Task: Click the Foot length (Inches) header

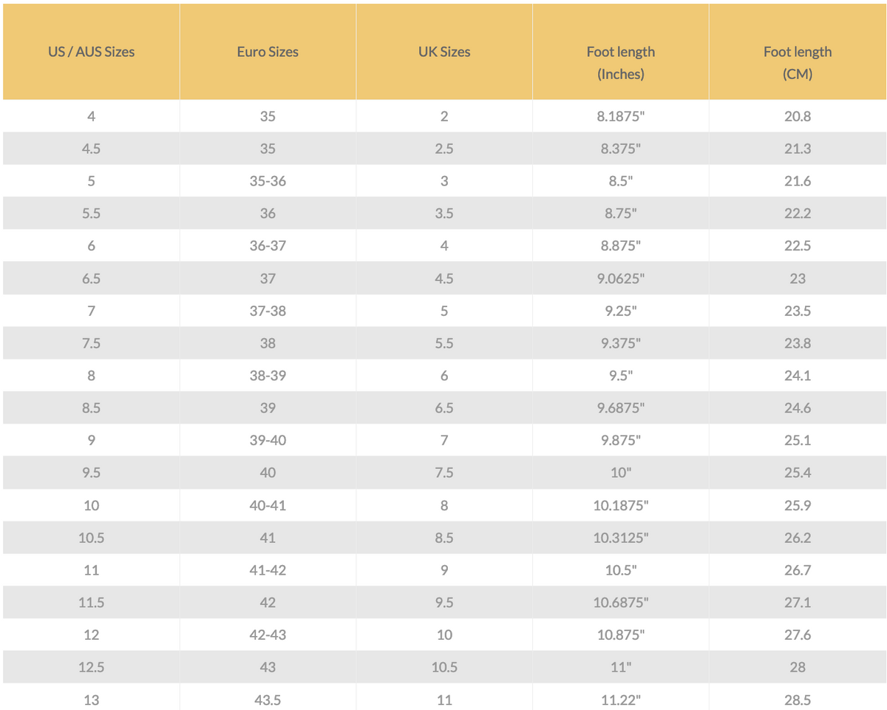Action: (x=621, y=52)
